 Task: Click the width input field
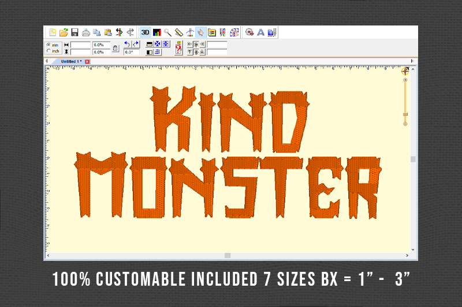click(x=80, y=45)
